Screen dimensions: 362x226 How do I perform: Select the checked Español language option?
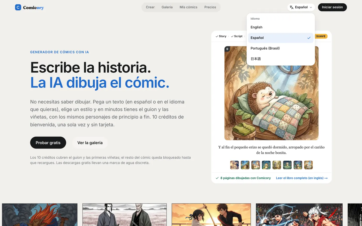point(281,38)
